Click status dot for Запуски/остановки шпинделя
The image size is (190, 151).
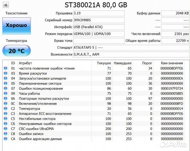[x=5, y=78]
